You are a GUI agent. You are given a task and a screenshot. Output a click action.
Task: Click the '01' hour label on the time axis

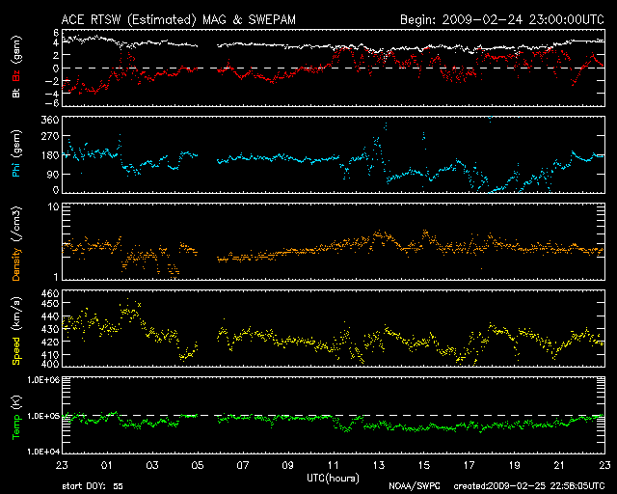(107, 466)
